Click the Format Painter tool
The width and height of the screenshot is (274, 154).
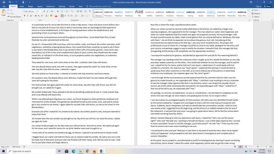14,17
